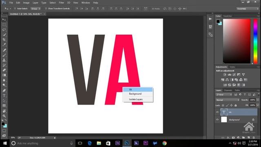
Task: Open the Layers panel flyout menu
Action: (258, 90)
